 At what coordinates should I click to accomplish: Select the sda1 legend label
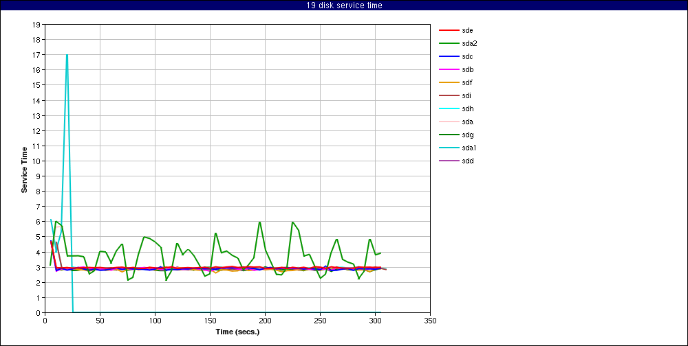click(469, 148)
